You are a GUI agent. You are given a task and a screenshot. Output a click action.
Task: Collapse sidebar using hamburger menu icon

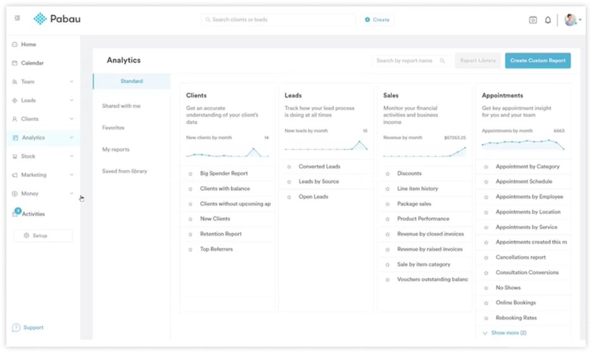pyautogui.click(x=17, y=19)
